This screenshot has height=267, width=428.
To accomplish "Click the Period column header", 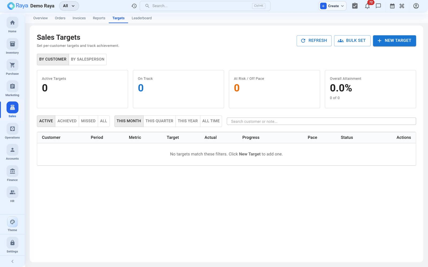I will pyautogui.click(x=97, y=138).
